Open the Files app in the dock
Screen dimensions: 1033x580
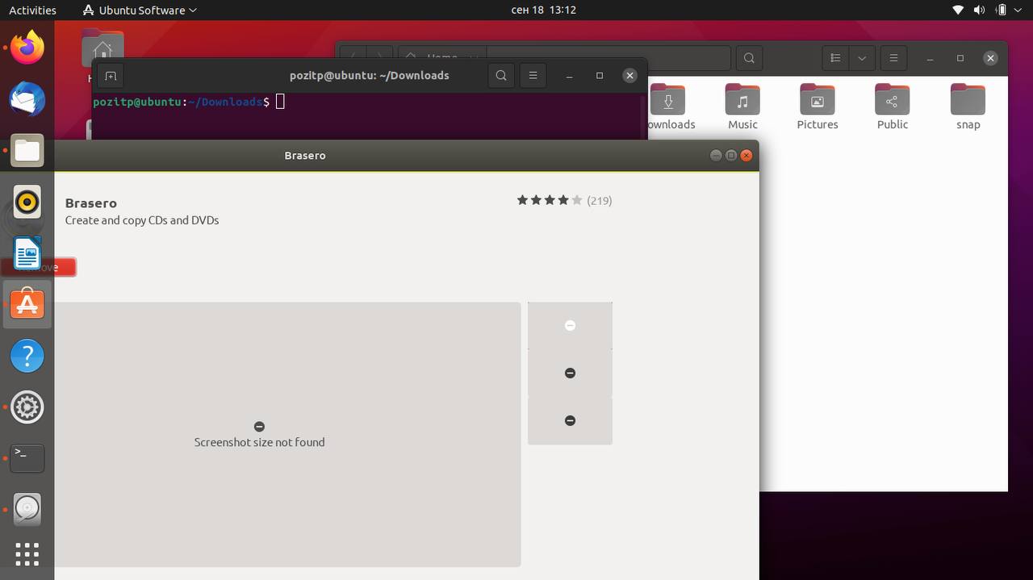[x=27, y=151]
